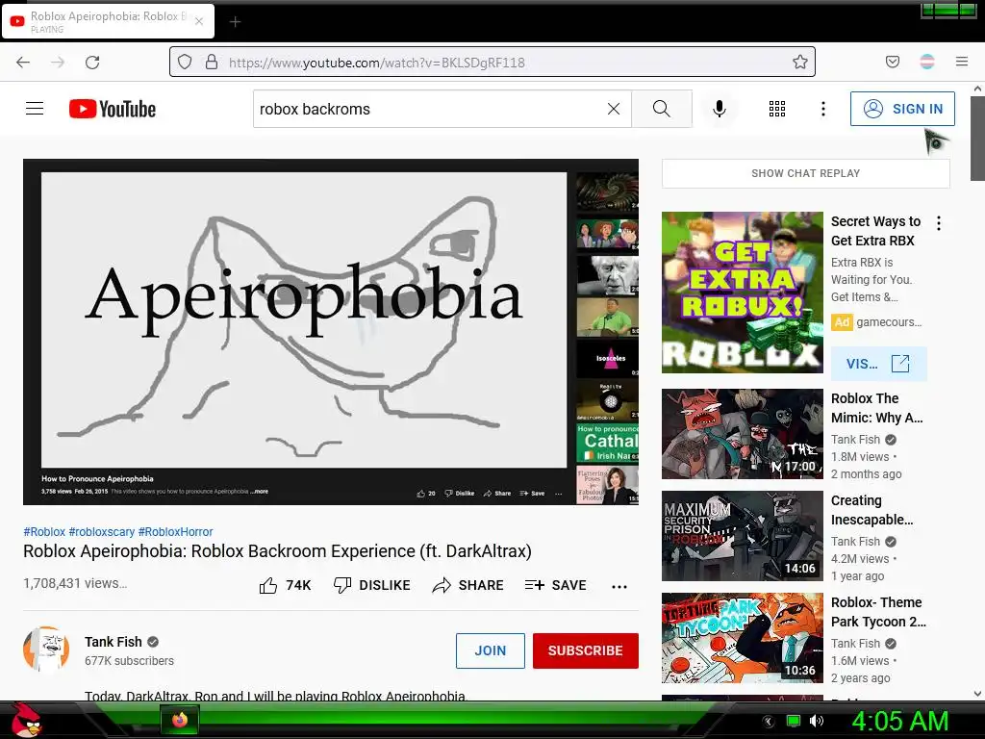985x739 pixels.
Task: Click the 4:05 AM taskbar clock
Action: click(x=899, y=721)
